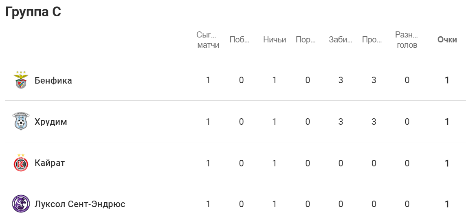Click Benfica's points value
This screenshot has height=221, width=466.
tap(447, 80)
